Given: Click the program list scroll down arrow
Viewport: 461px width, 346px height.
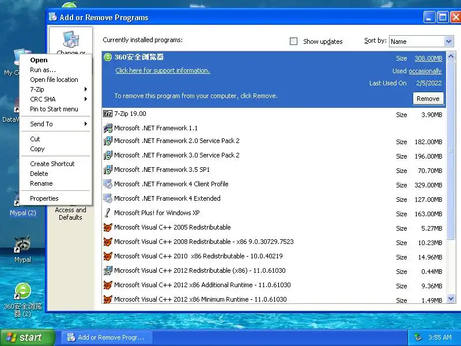Looking at the screenshot, I should (x=451, y=299).
